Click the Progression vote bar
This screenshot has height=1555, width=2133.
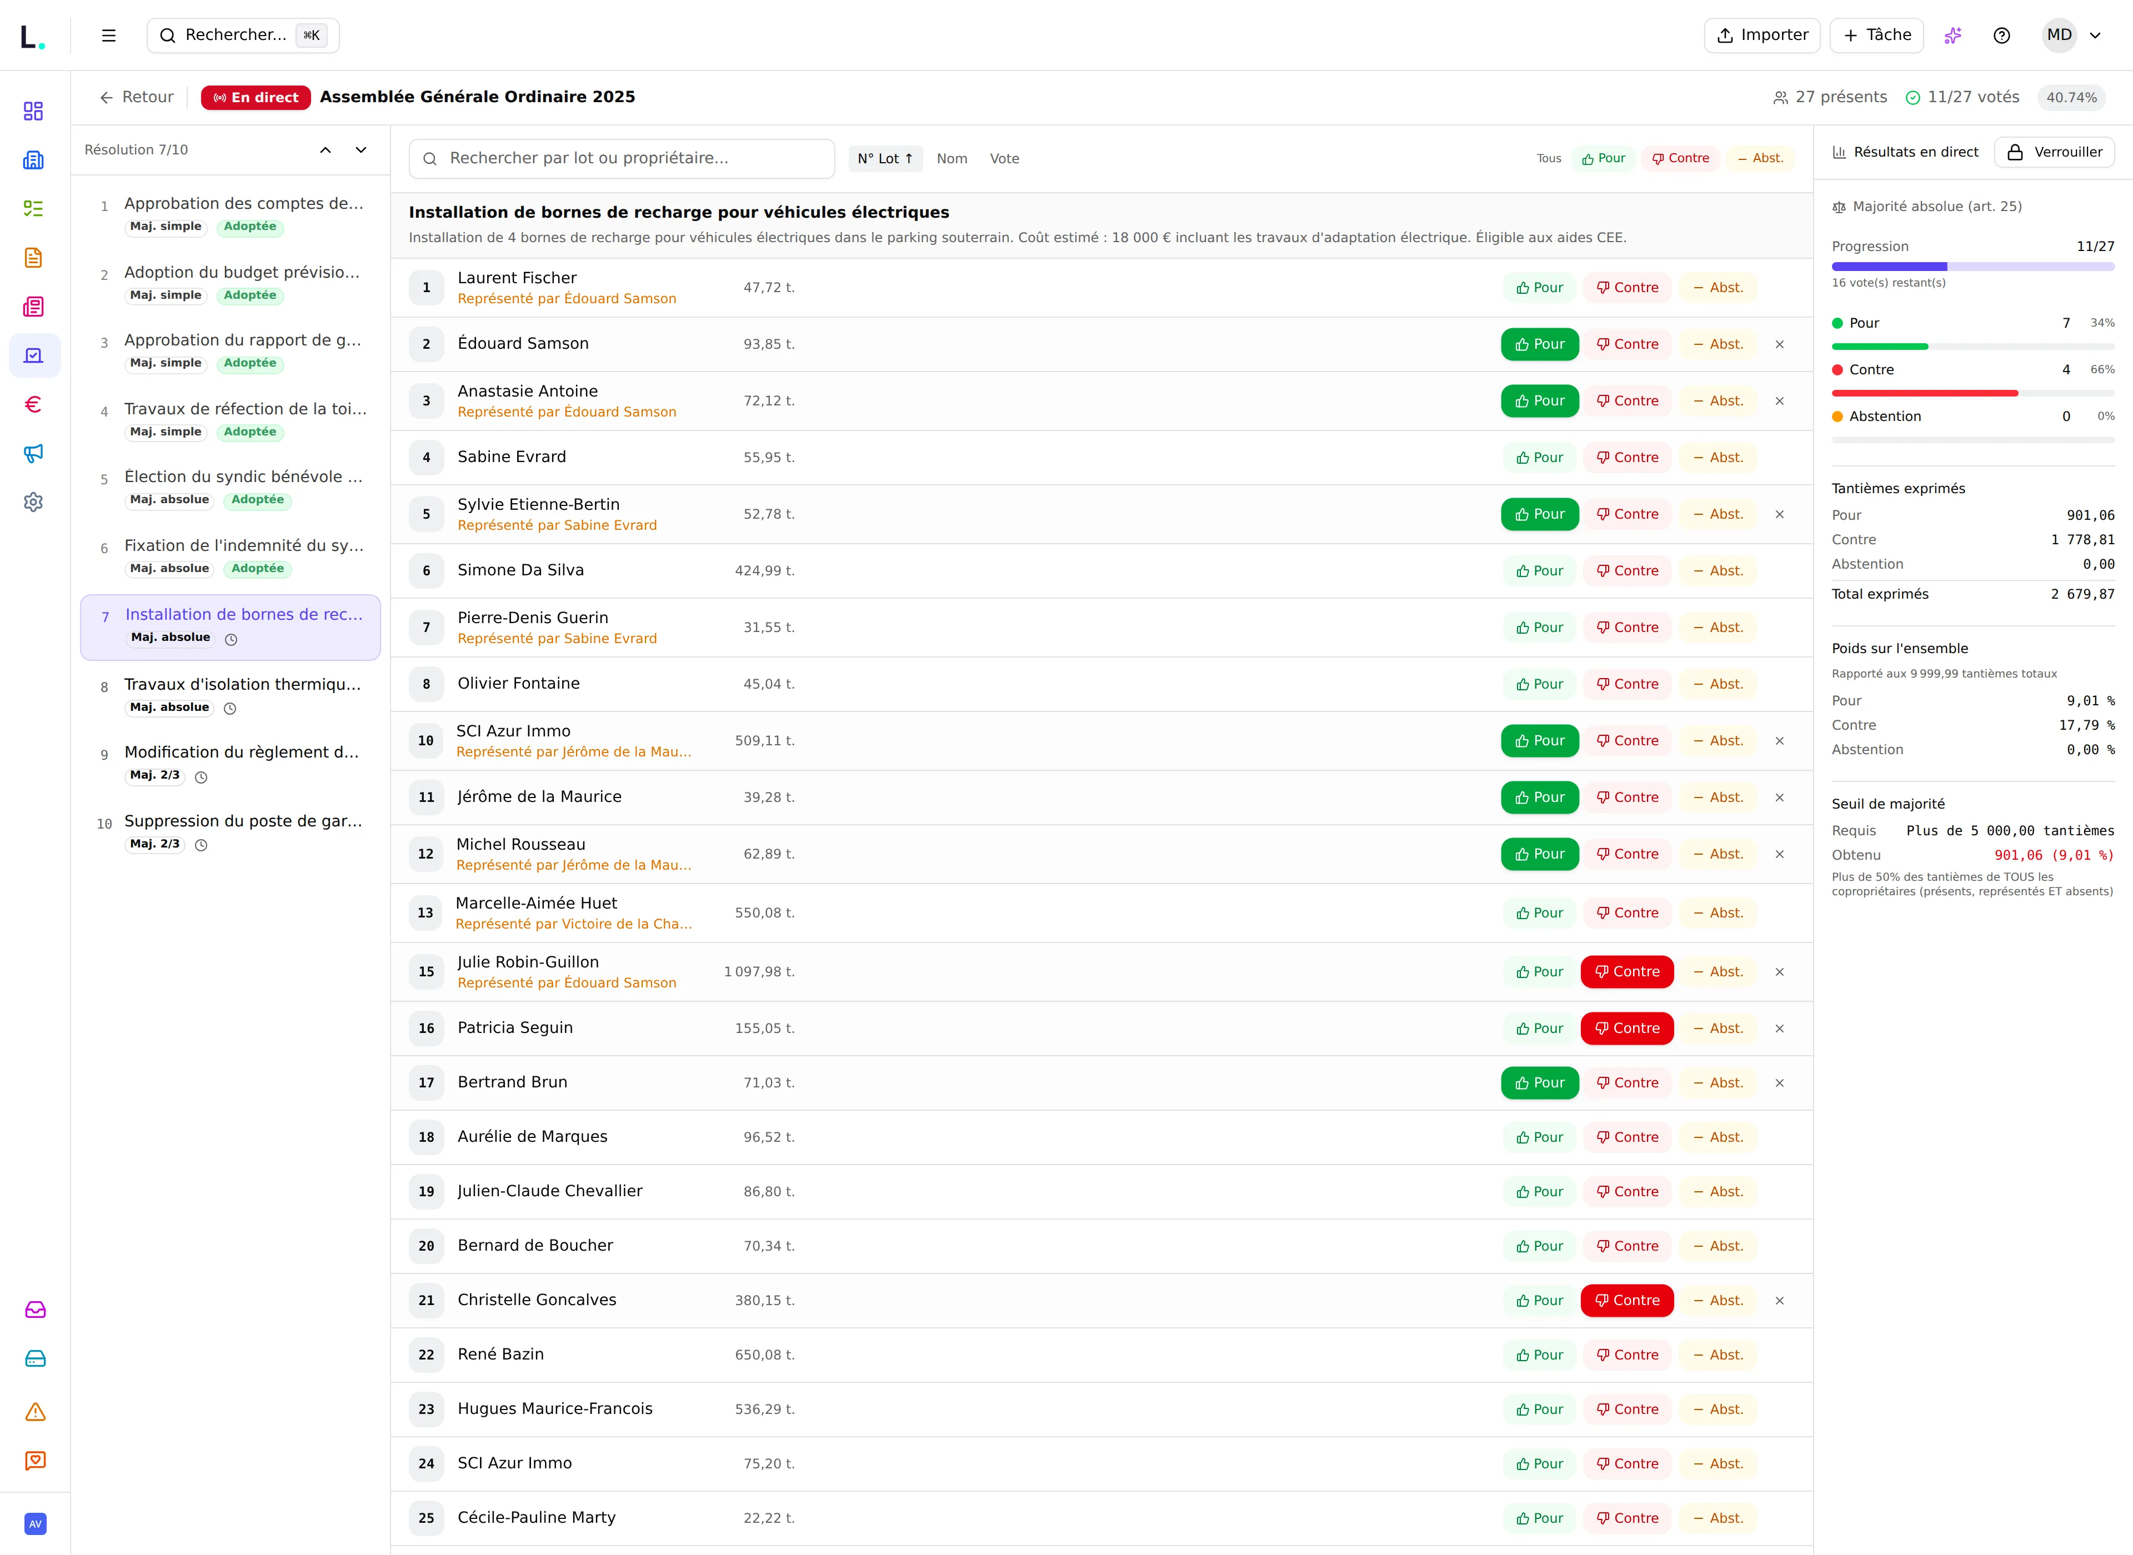1973,267
